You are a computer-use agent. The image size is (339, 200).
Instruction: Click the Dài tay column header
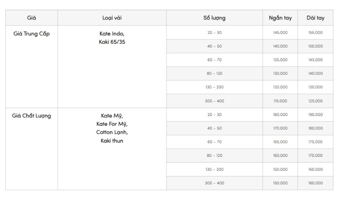click(315, 18)
